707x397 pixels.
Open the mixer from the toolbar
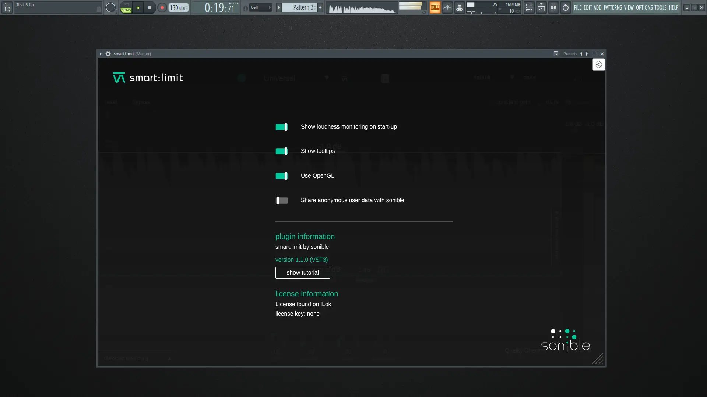[x=553, y=7]
